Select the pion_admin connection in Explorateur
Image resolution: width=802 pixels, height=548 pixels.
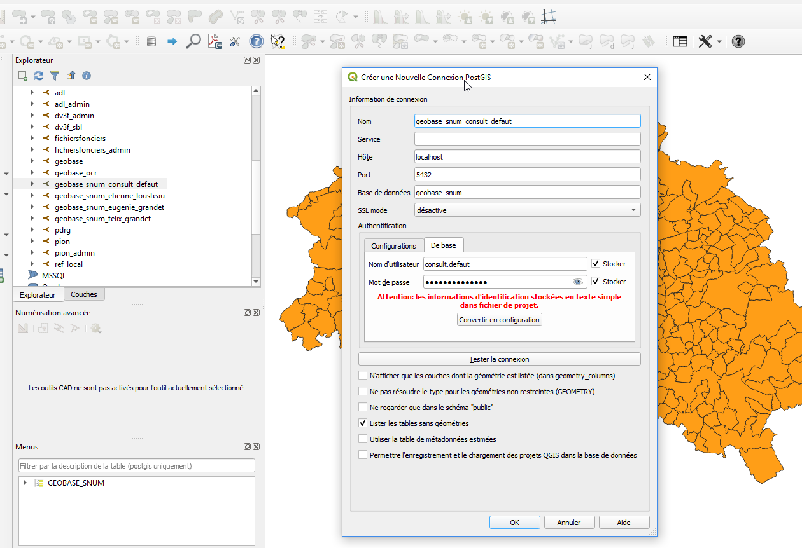pyautogui.click(x=74, y=253)
